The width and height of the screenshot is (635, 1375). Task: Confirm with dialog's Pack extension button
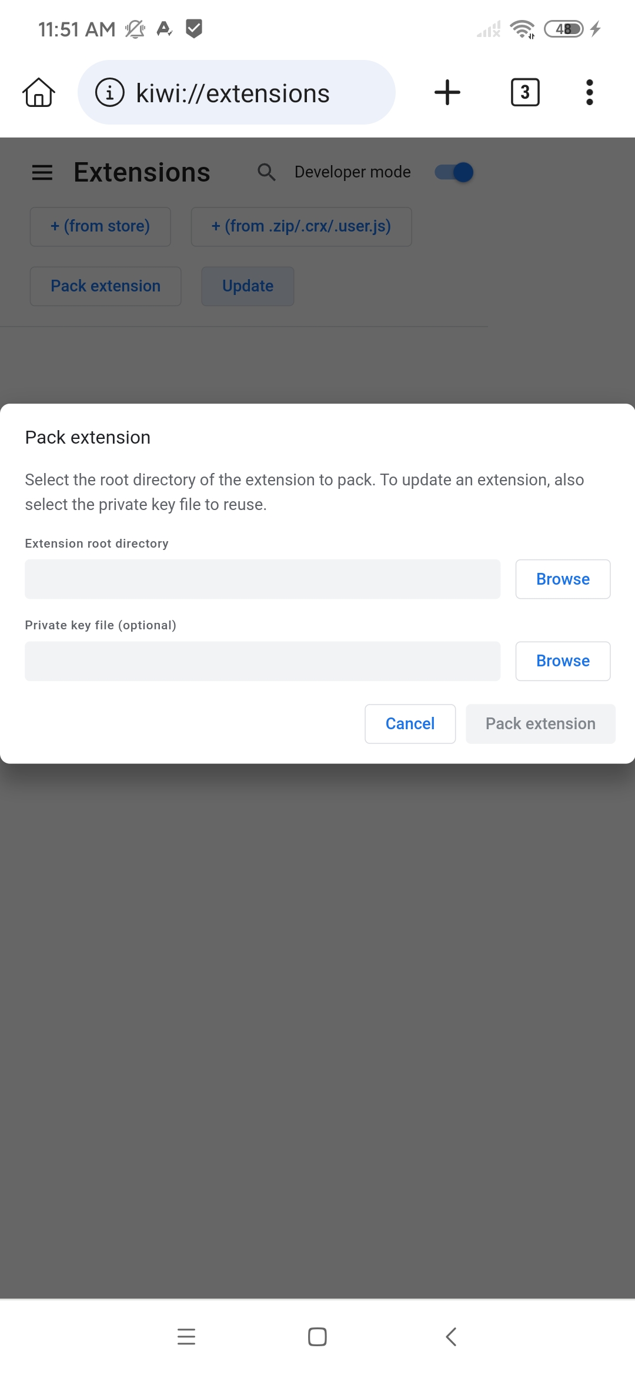point(540,724)
